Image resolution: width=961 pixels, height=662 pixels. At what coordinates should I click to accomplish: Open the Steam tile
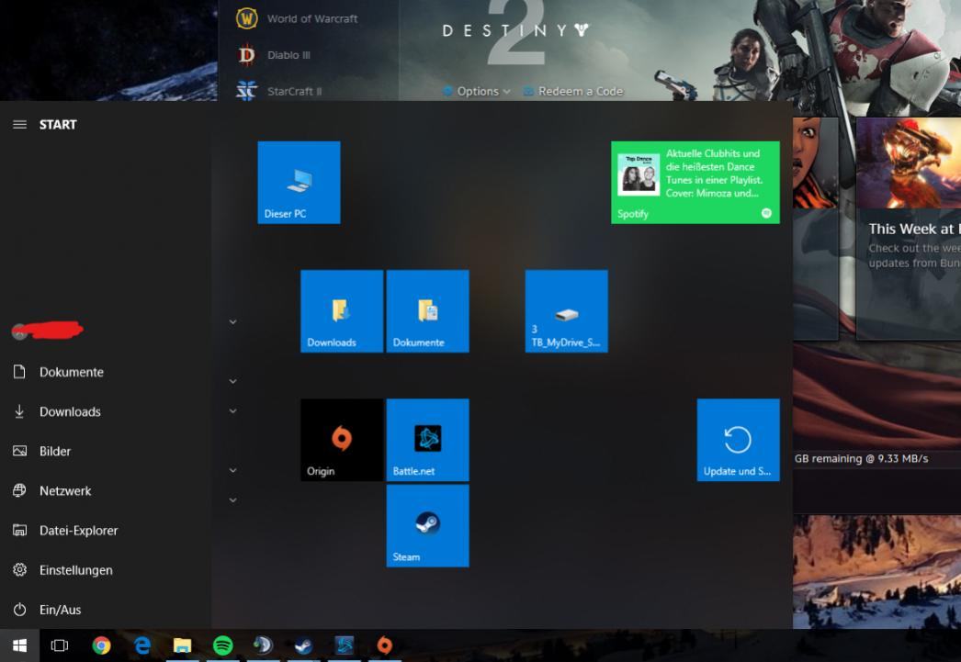(x=427, y=525)
